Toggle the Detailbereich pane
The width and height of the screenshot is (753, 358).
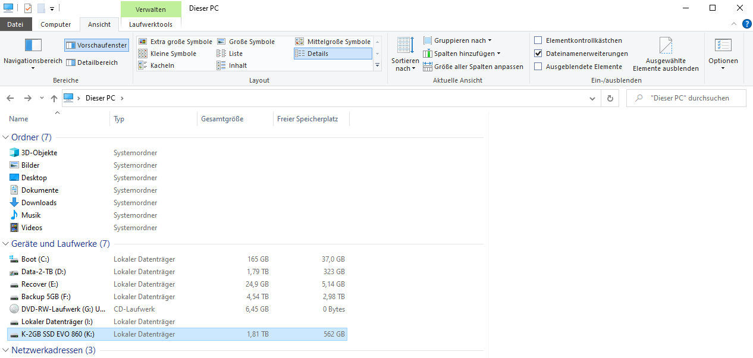[92, 62]
